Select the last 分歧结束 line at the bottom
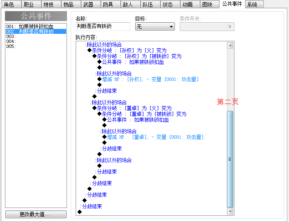289x222 pixels. click(91, 206)
